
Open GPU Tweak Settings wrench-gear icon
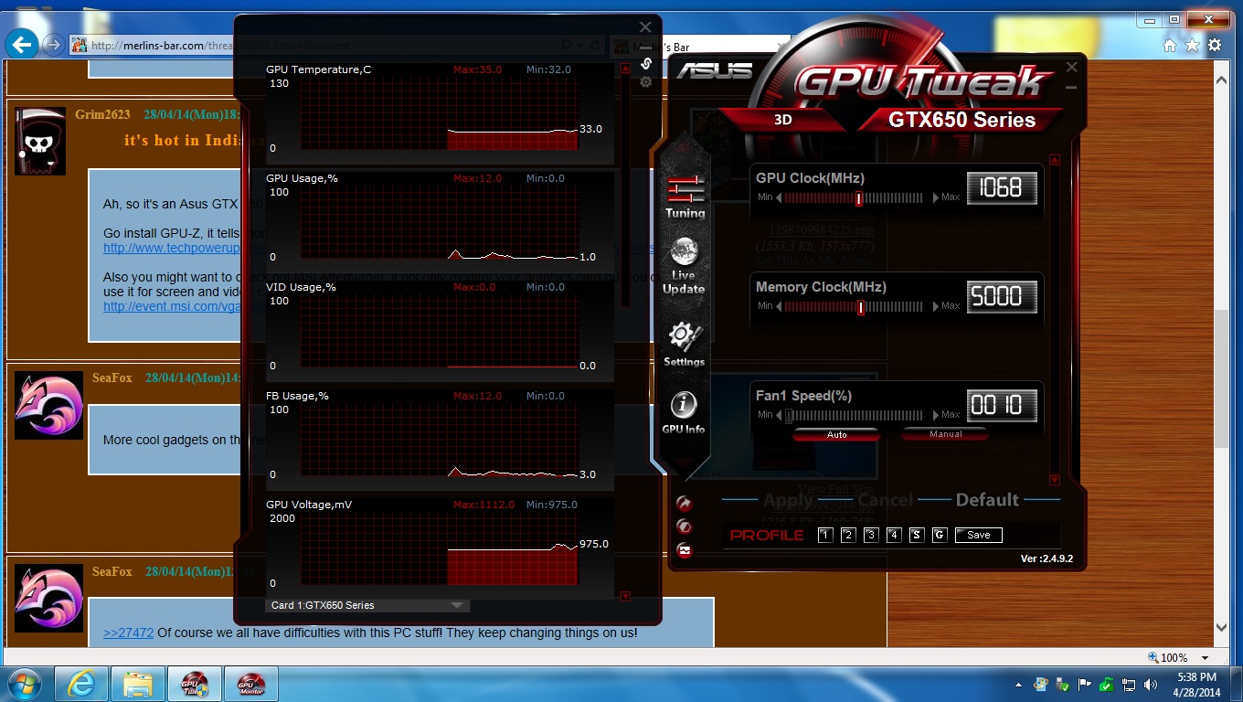click(684, 345)
